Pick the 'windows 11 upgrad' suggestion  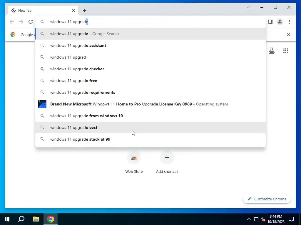[x=150, y=57]
